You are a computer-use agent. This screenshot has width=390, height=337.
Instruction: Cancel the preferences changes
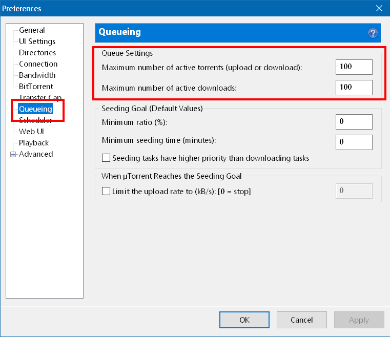tap(301, 320)
